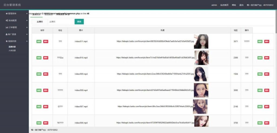Viewport: 277px width, 133px height.
Task: Expand the 管理菜单 arrow in the sidebar
Action: click(27, 13)
